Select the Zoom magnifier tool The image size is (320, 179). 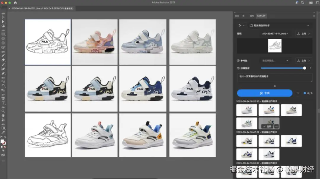tap(3, 111)
